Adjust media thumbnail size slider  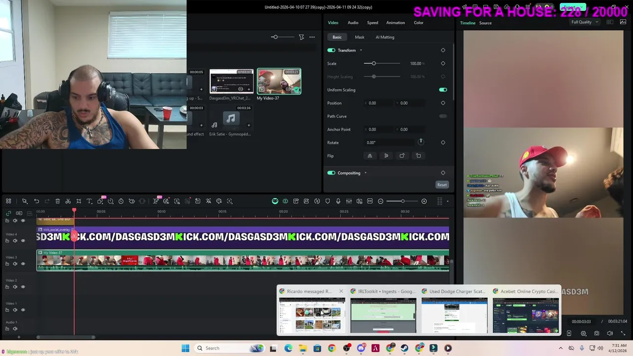click(274, 37)
